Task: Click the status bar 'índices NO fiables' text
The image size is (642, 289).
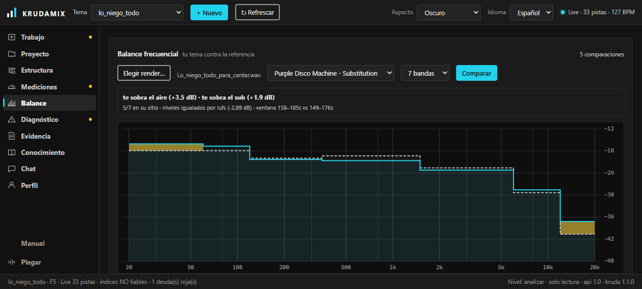Action: click(123, 281)
